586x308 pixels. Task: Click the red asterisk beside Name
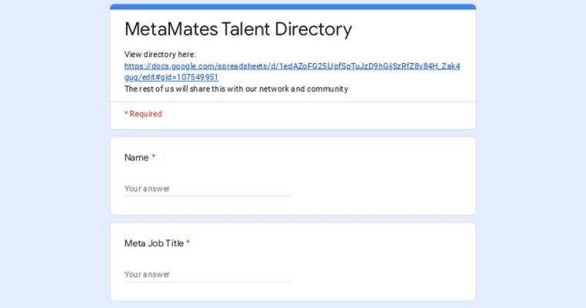click(x=153, y=157)
